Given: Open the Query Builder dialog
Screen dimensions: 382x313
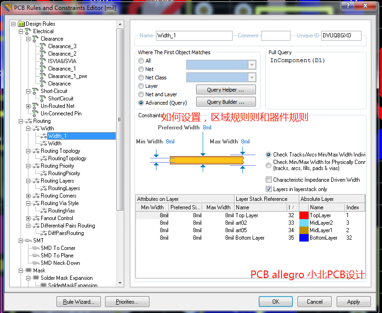Looking at the screenshot, I should pos(226,102).
